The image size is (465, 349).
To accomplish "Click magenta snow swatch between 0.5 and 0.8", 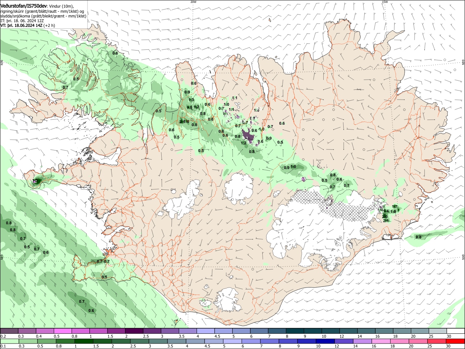I will [63, 331].
